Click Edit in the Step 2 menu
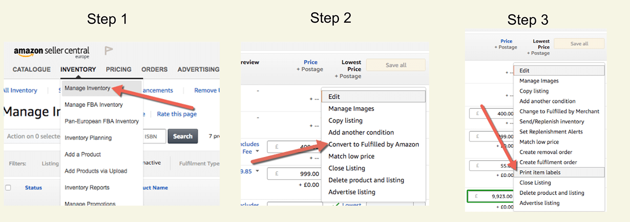 coord(374,97)
